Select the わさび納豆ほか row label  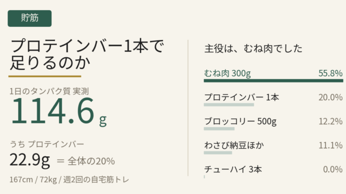[x=234, y=145]
